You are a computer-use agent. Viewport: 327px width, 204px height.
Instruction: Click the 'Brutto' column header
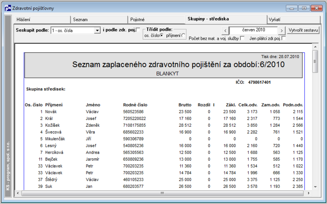pyautogui.click(x=185, y=105)
